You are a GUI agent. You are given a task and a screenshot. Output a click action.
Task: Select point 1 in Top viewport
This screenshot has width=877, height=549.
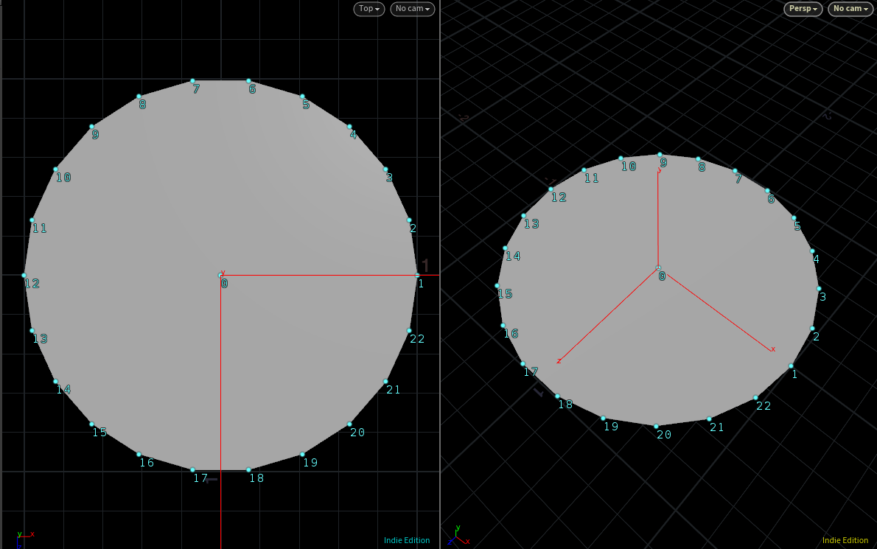(417, 275)
